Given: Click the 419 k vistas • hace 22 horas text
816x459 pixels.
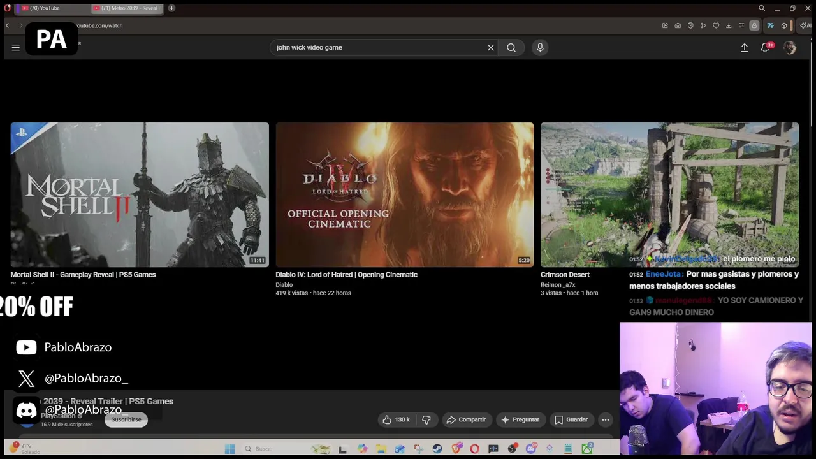Looking at the screenshot, I should tap(313, 293).
